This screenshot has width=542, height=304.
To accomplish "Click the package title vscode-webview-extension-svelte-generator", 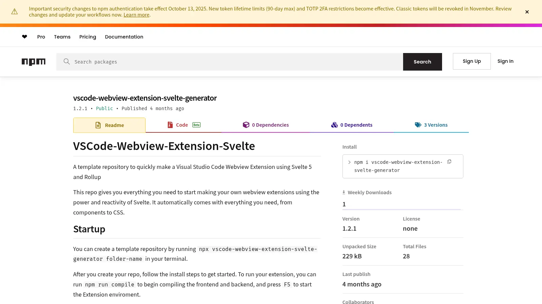I will click(145, 98).
